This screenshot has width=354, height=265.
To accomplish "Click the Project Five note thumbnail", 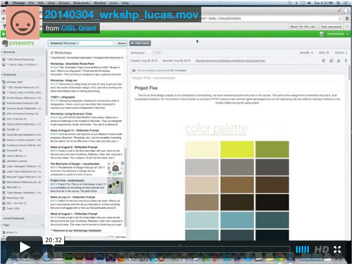I will (115, 185).
